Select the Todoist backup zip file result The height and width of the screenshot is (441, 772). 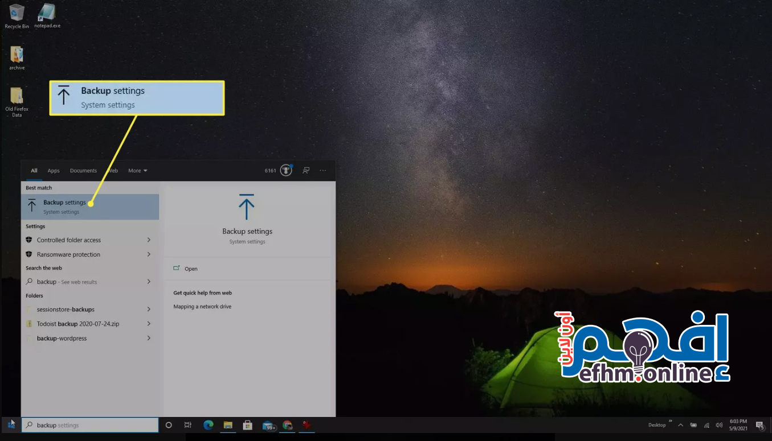[78, 324]
